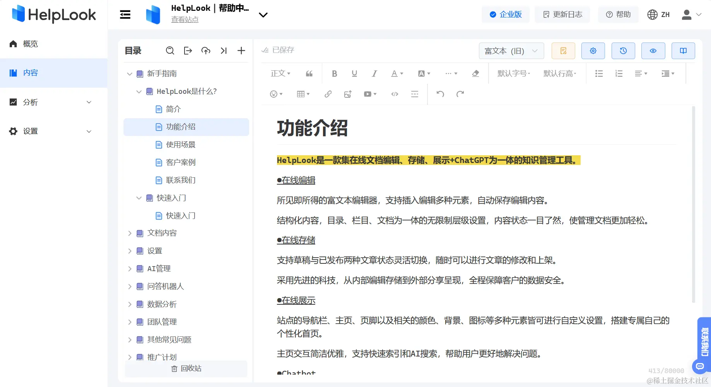Expand the 文档内容 folder
This screenshot has width=711, height=387.
click(x=130, y=233)
